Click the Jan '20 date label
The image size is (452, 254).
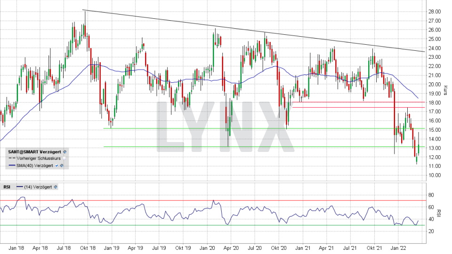[207, 248]
